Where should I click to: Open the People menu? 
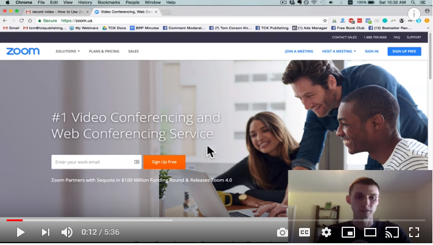point(132,2)
